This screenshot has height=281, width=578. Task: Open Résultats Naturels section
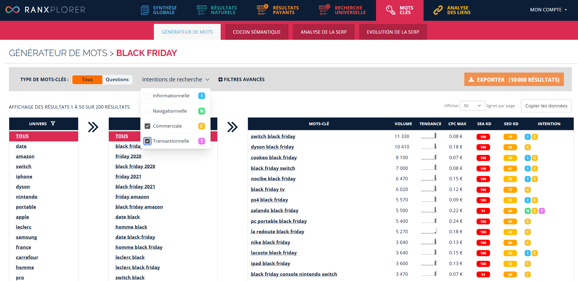pyautogui.click(x=217, y=10)
